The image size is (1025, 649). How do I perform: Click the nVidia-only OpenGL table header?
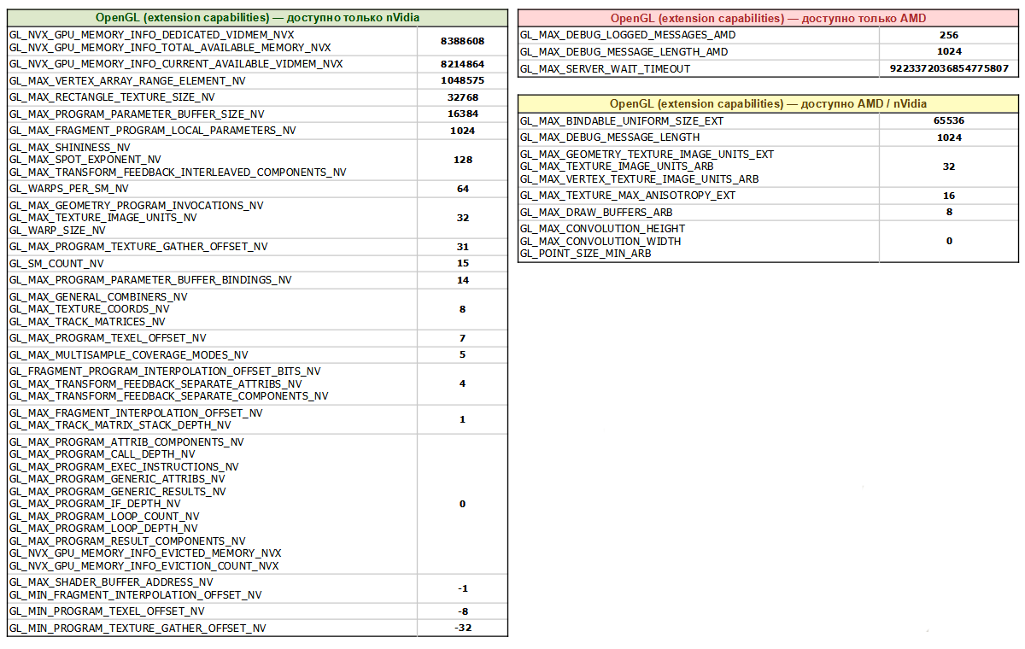(257, 17)
